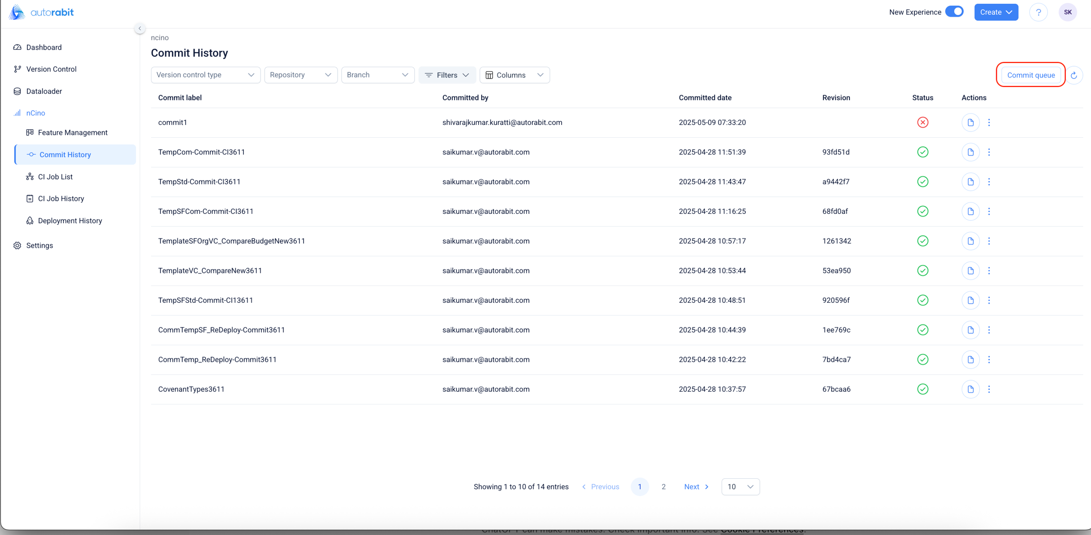Image resolution: width=1091 pixels, height=535 pixels.
Task: Expand the Columns selector
Action: coord(514,75)
